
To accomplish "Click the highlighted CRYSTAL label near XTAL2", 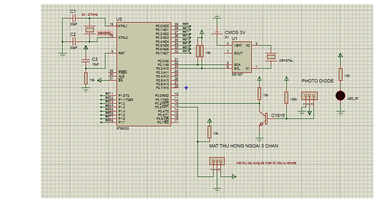I will click(x=105, y=34).
